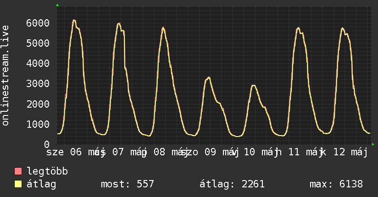This screenshot has width=378, height=197.
Task: Click the '12 máj' date label
Action: (x=350, y=152)
